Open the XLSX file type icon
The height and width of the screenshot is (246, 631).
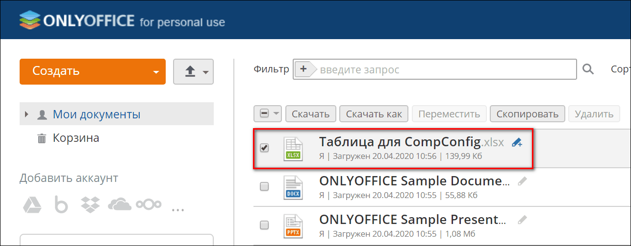point(293,149)
